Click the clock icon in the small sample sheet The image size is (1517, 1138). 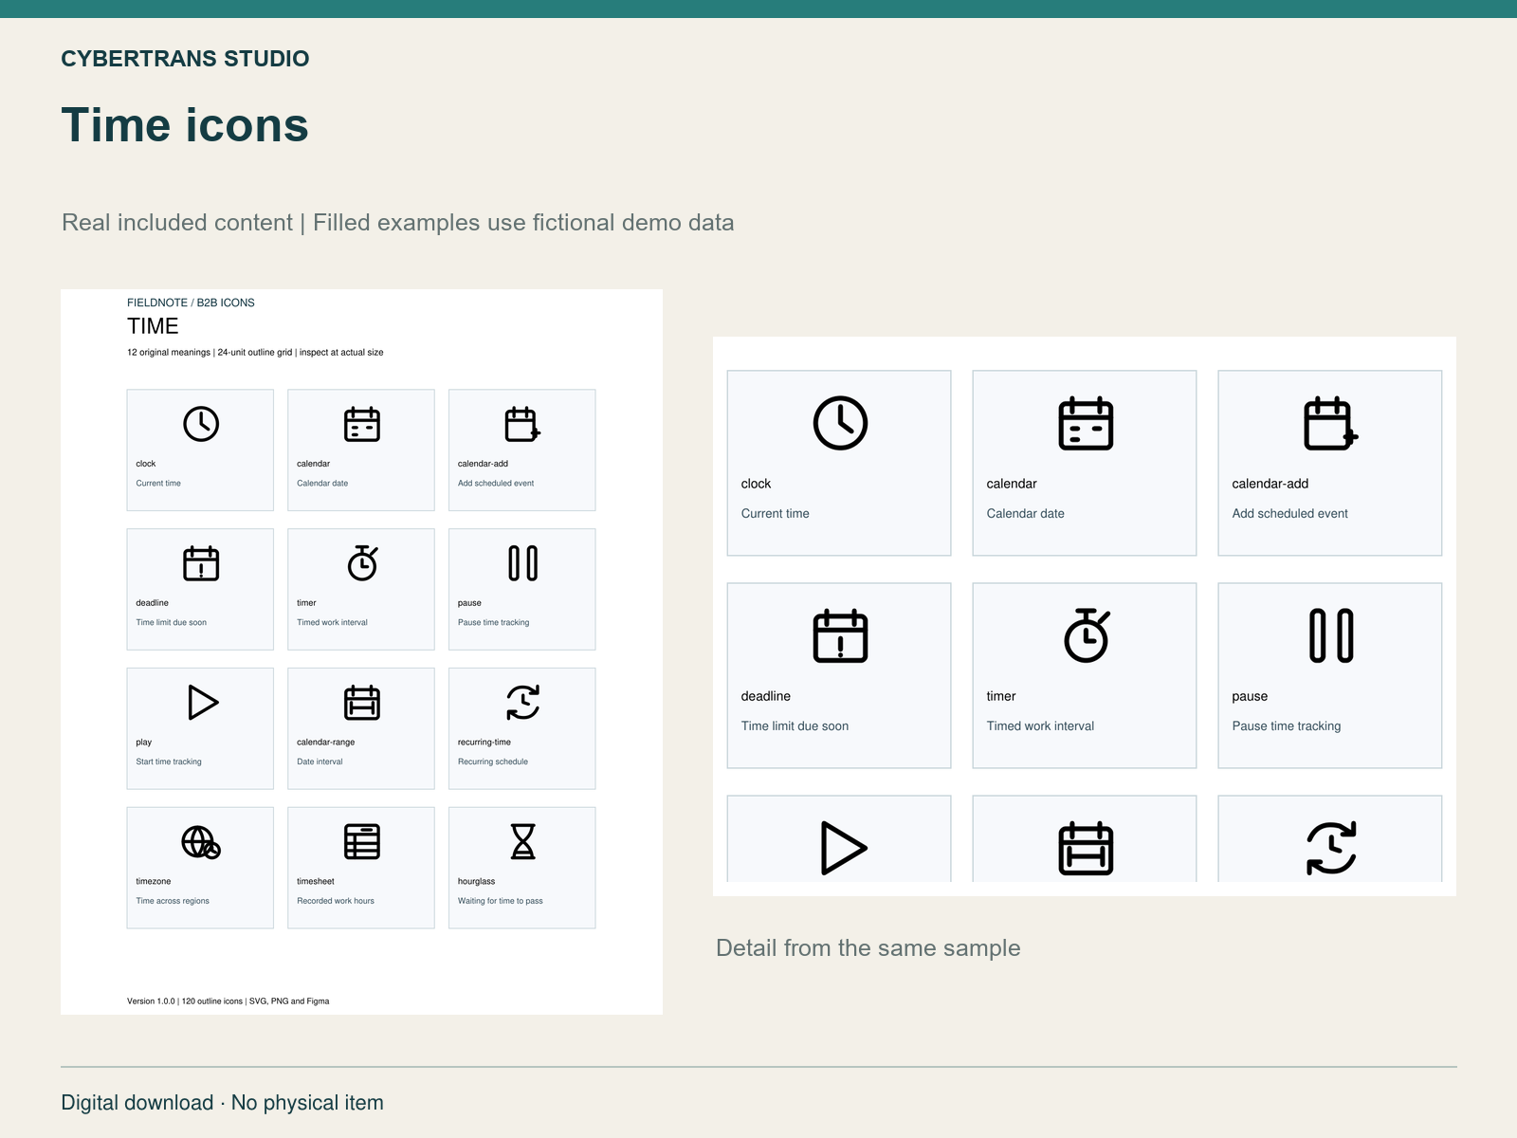201,424
